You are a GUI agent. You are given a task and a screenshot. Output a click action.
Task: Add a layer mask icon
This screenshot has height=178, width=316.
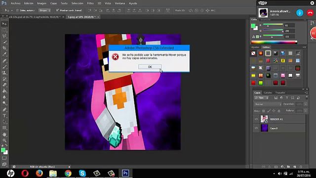coord(276,167)
